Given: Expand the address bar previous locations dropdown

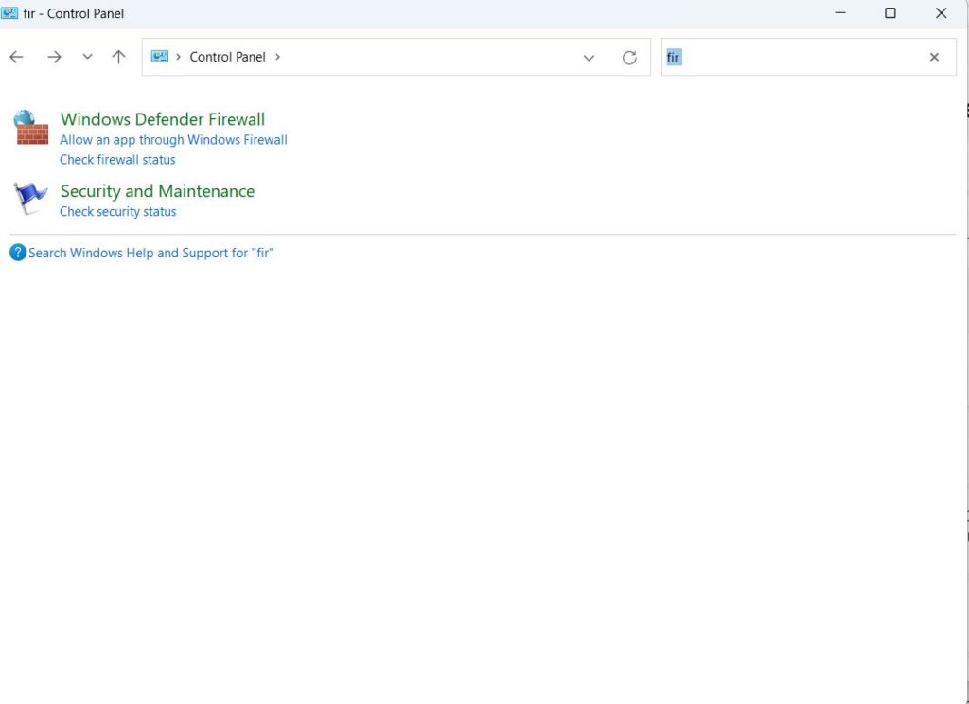Looking at the screenshot, I should (x=589, y=58).
